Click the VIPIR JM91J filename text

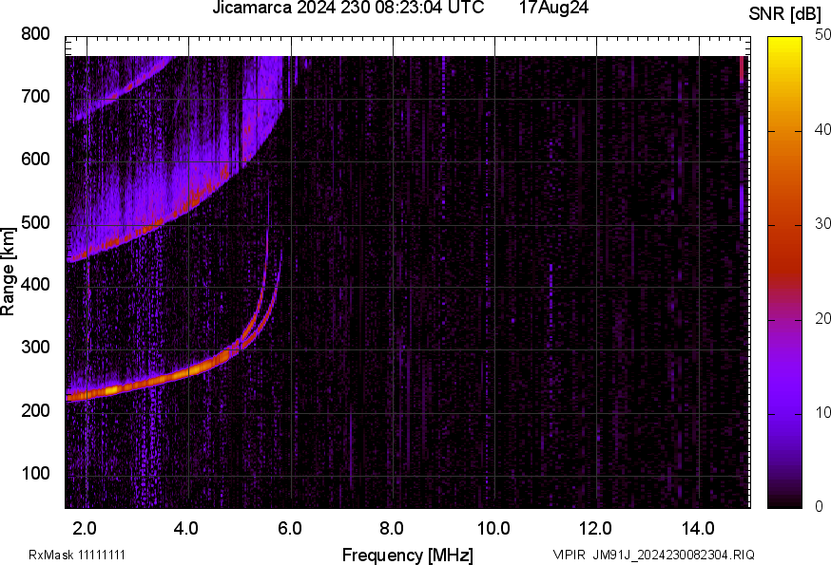(654, 555)
